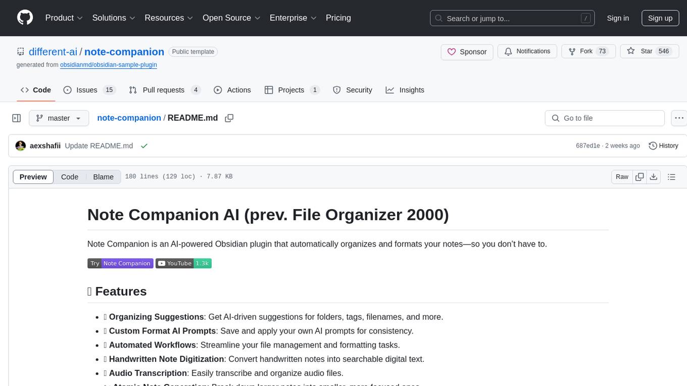The height and width of the screenshot is (386, 687).
Task: Switch to the Insights tab
Action: pyautogui.click(x=405, y=90)
